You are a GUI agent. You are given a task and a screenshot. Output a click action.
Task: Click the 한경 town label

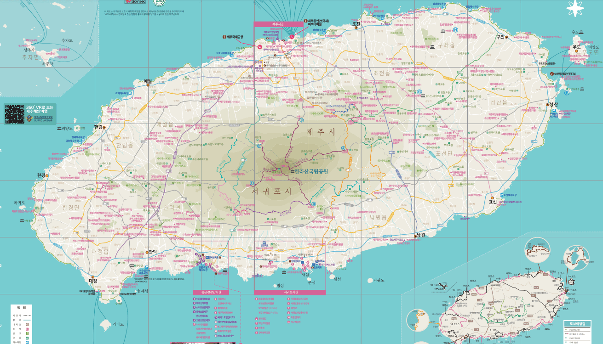40,175
